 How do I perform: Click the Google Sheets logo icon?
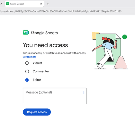pos(26,33)
